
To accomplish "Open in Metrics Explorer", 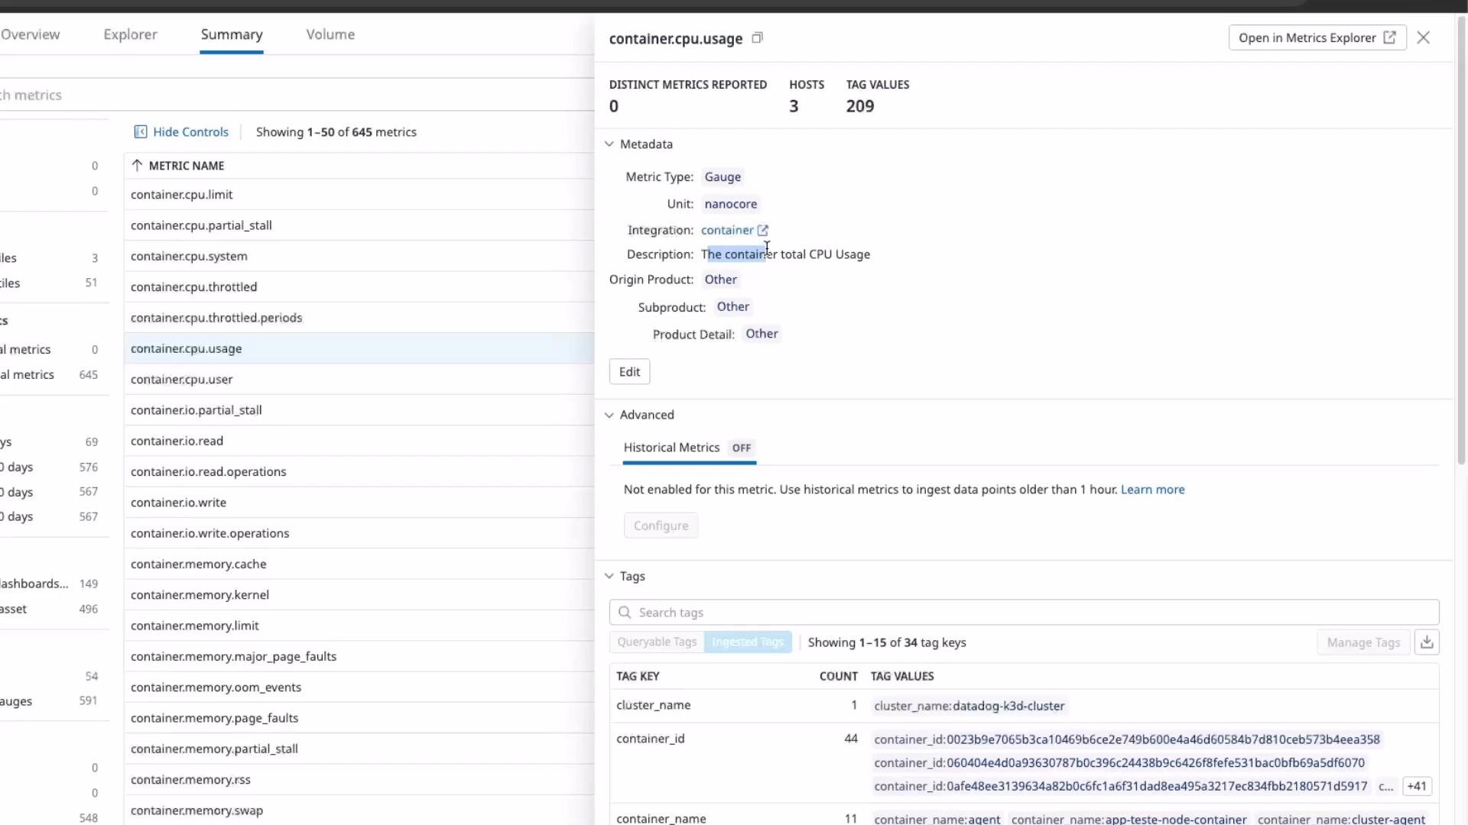I will click(1317, 37).
